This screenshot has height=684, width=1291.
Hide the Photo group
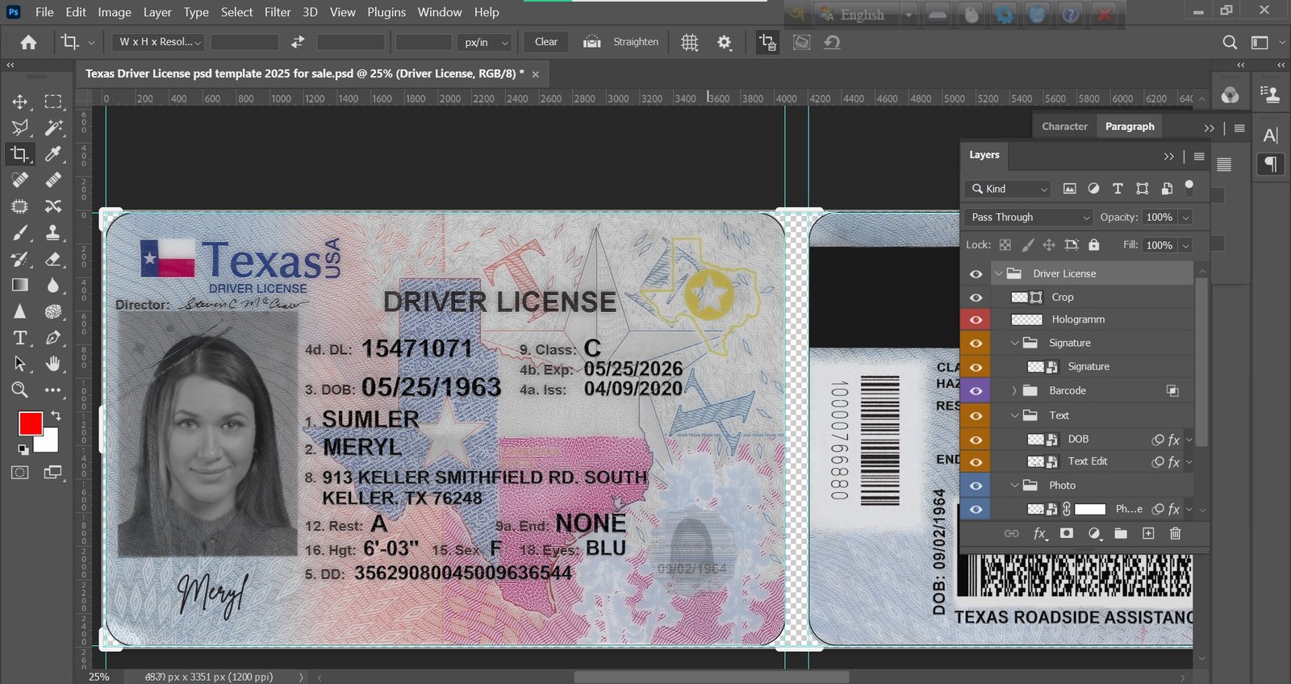pyautogui.click(x=976, y=486)
